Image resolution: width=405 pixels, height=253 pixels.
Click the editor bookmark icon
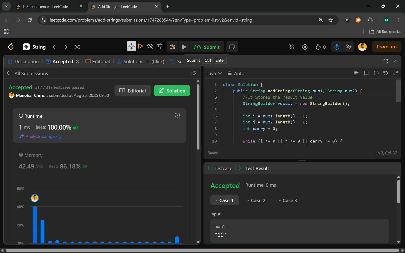pos(366,73)
